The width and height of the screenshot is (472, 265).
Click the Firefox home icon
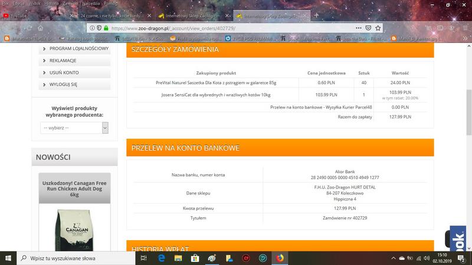40,28
